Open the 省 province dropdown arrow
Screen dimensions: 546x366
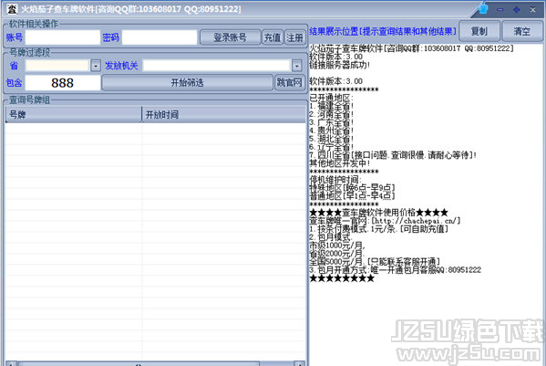click(96, 66)
